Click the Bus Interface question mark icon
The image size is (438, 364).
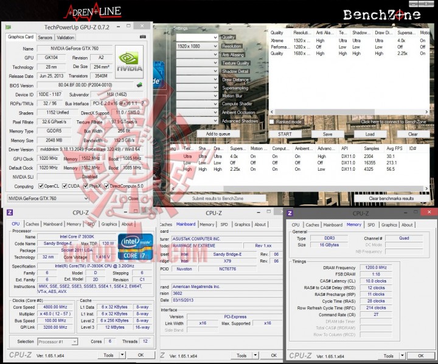coord(142,103)
